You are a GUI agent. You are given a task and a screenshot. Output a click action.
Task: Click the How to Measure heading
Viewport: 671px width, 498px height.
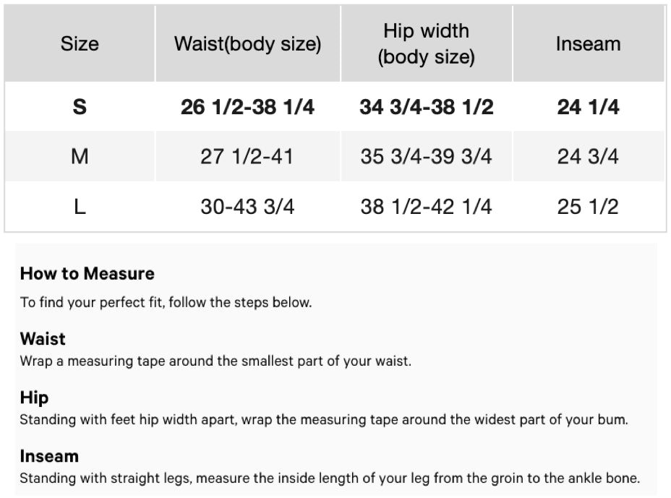coord(87,274)
